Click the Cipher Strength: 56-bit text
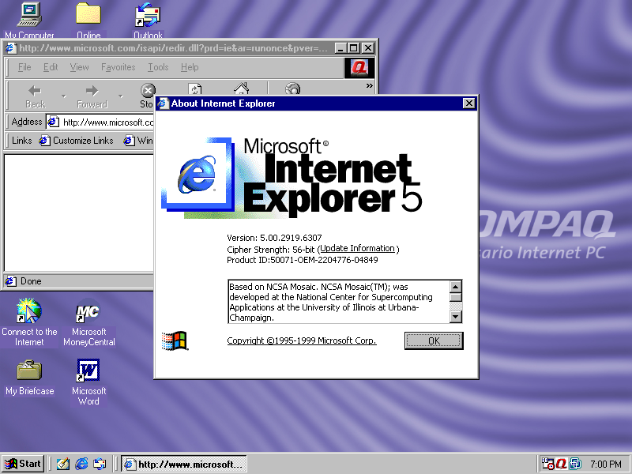Viewport: 632px width, 474px height. pos(270,250)
